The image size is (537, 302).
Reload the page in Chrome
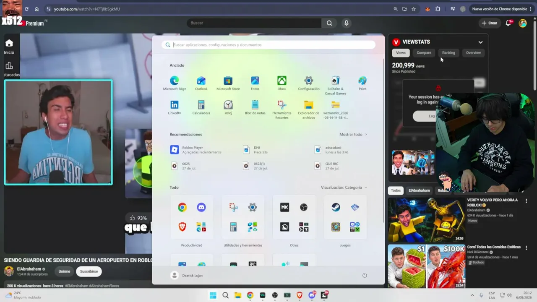click(26, 9)
